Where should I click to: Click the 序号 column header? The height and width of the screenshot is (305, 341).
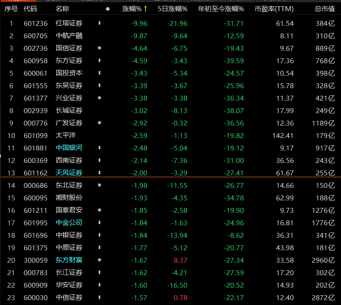point(11,9)
